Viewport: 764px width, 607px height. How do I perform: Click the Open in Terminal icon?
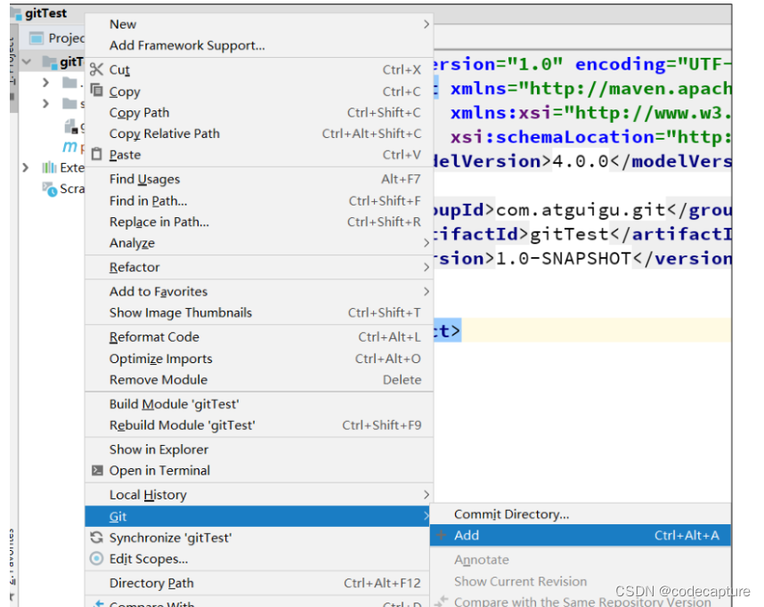click(97, 470)
